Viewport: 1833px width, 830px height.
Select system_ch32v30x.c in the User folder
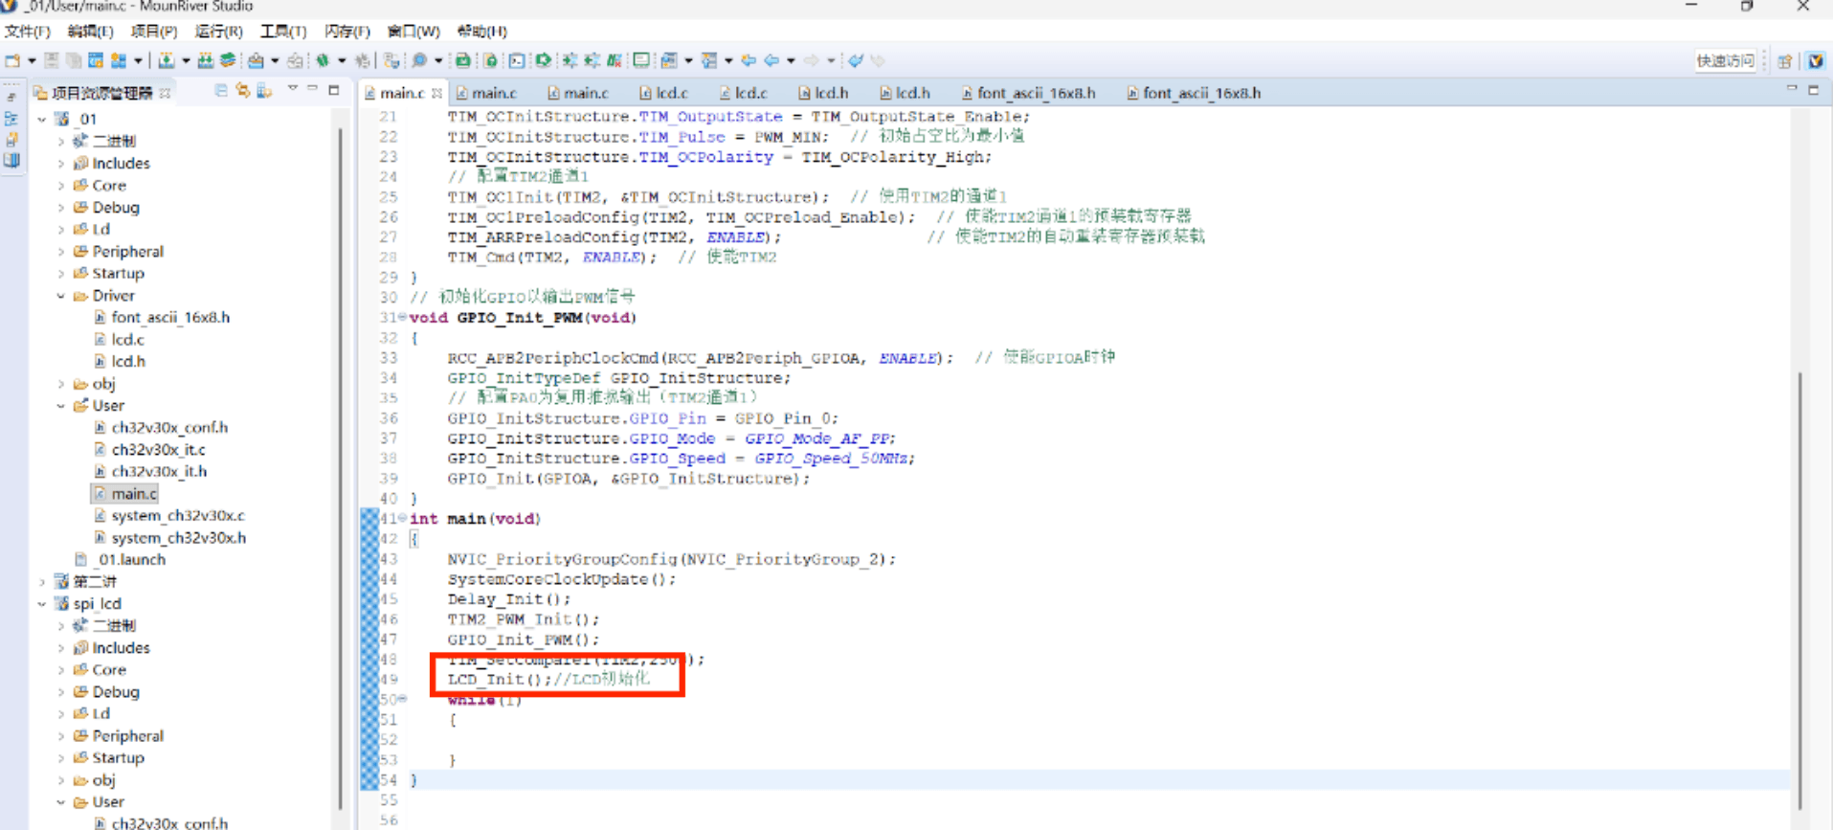point(177,515)
